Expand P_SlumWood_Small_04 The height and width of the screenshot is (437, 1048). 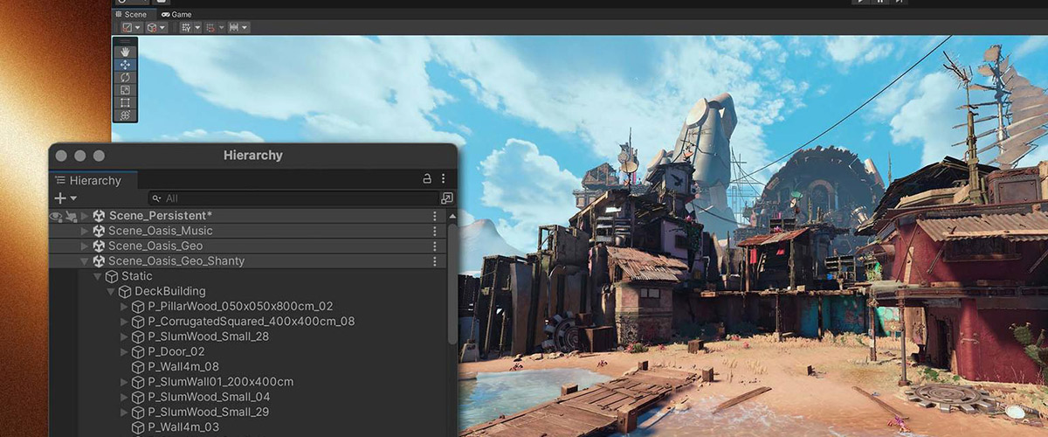(124, 397)
